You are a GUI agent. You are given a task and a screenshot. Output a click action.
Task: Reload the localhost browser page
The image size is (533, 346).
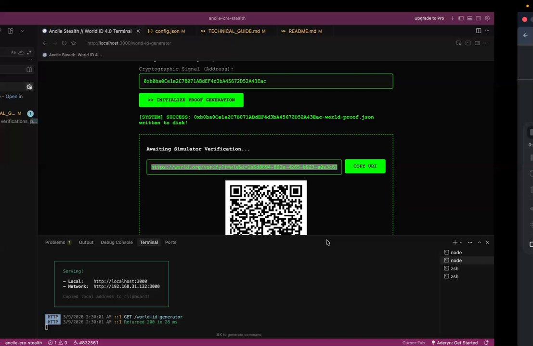pyautogui.click(x=64, y=43)
